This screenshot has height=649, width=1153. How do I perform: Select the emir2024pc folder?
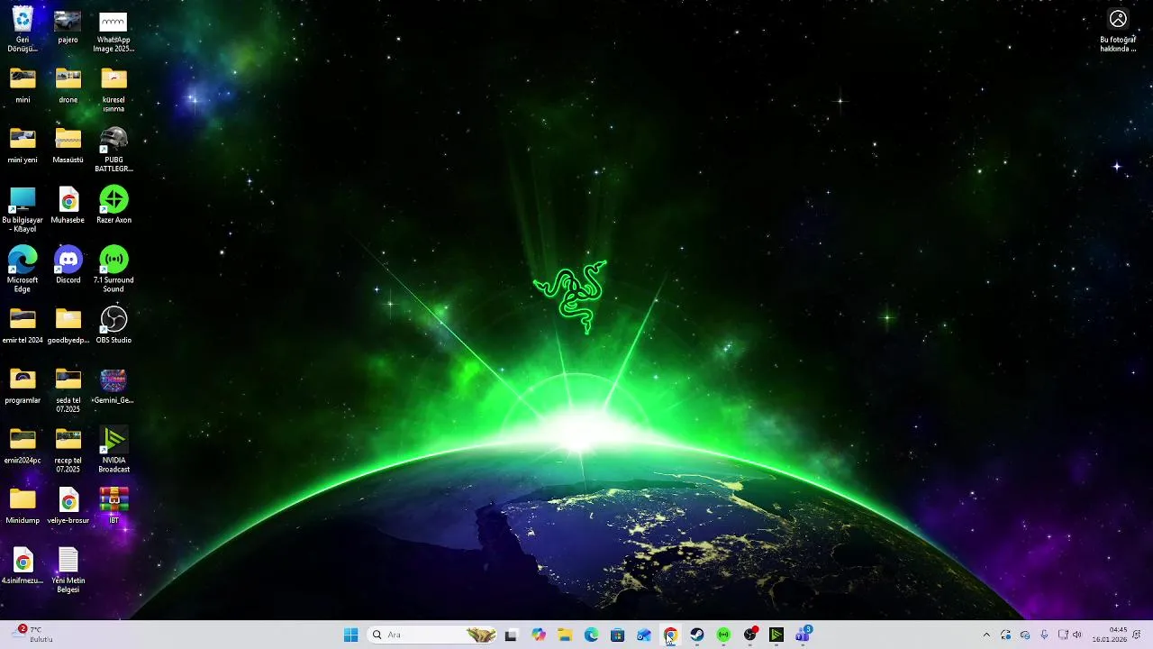coord(23,446)
